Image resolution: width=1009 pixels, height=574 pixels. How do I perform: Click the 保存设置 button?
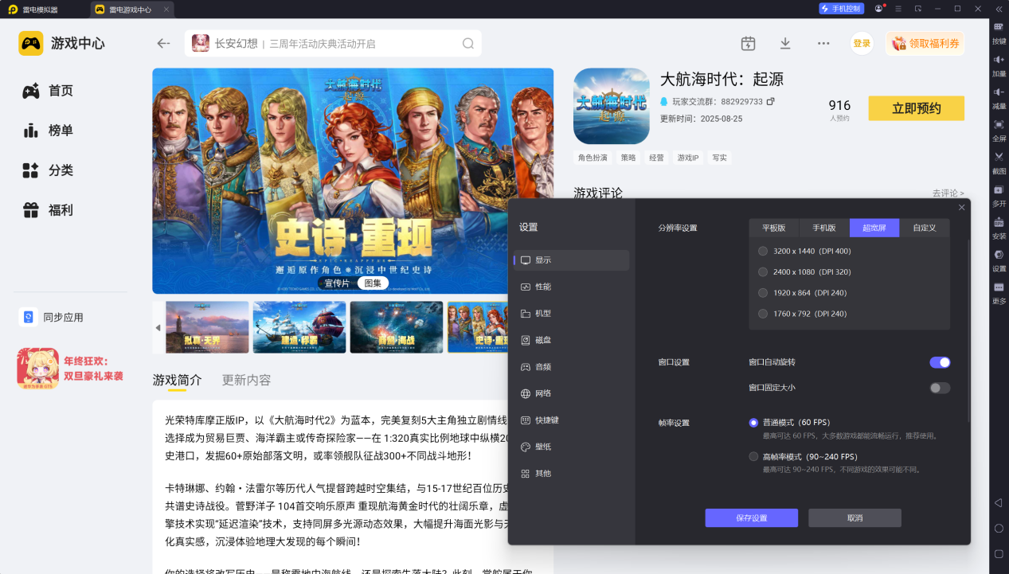pos(751,517)
